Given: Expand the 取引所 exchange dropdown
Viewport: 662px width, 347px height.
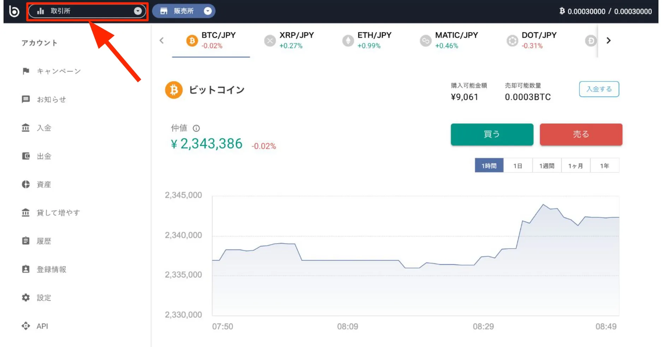Looking at the screenshot, I should pyautogui.click(x=138, y=11).
